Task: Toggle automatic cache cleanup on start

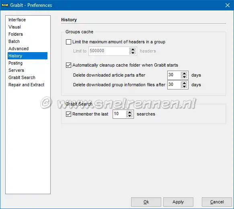Action: 68,65
